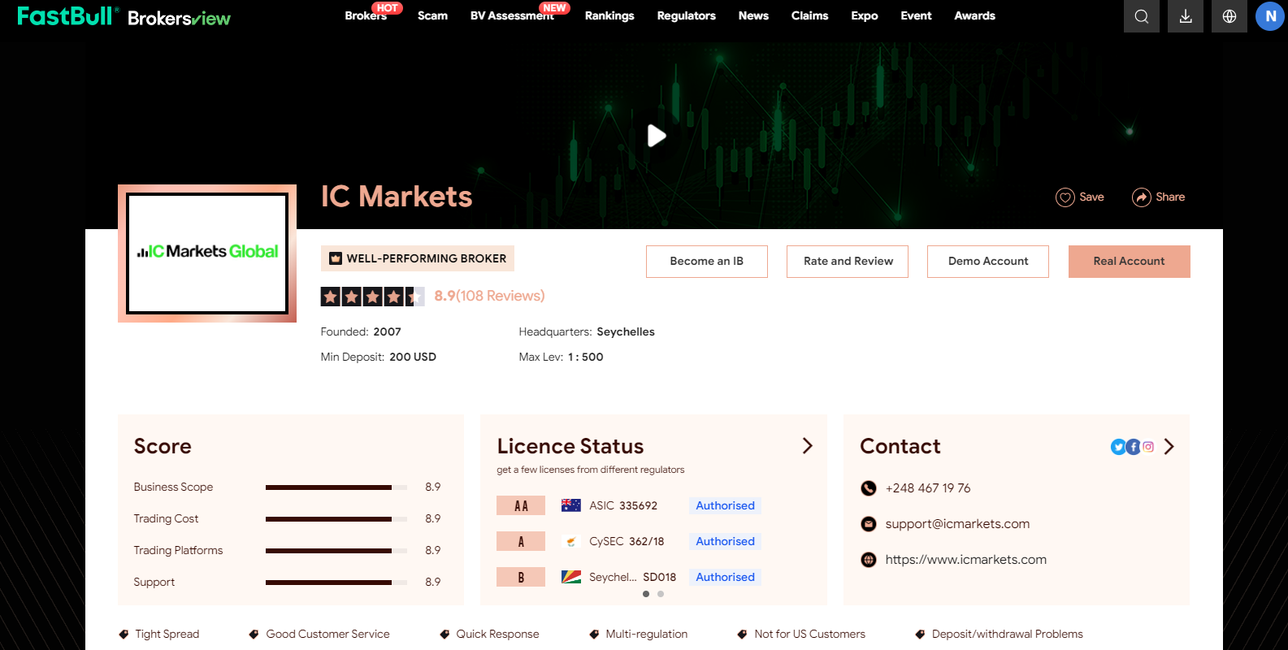Open the Twitter social icon in Contact
The width and height of the screenshot is (1288, 650).
coord(1118,447)
